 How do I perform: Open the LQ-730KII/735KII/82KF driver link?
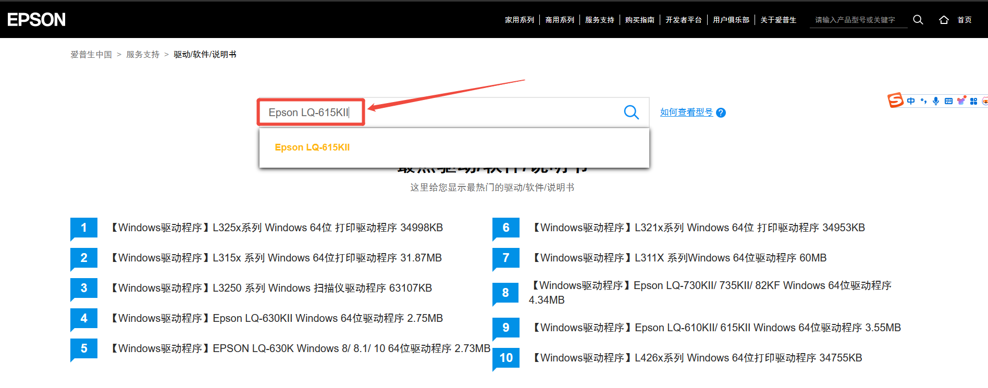coord(710,293)
